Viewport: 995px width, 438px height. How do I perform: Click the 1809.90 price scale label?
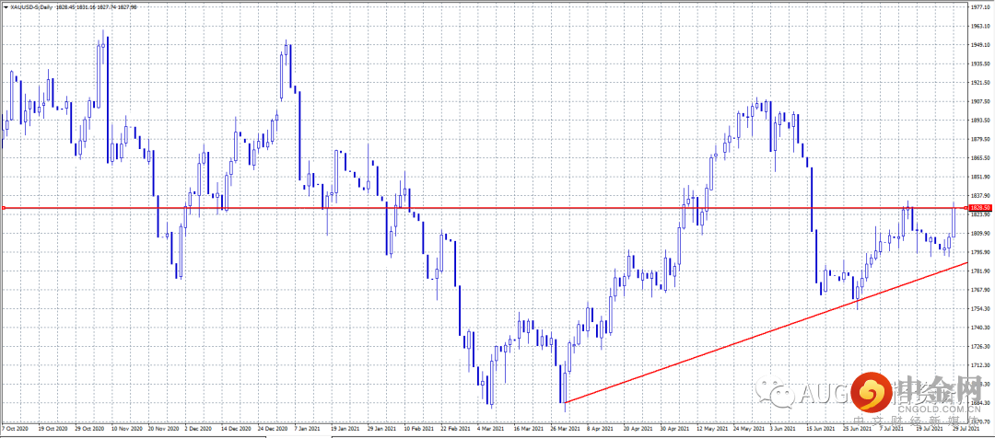pyautogui.click(x=981, y=233)
